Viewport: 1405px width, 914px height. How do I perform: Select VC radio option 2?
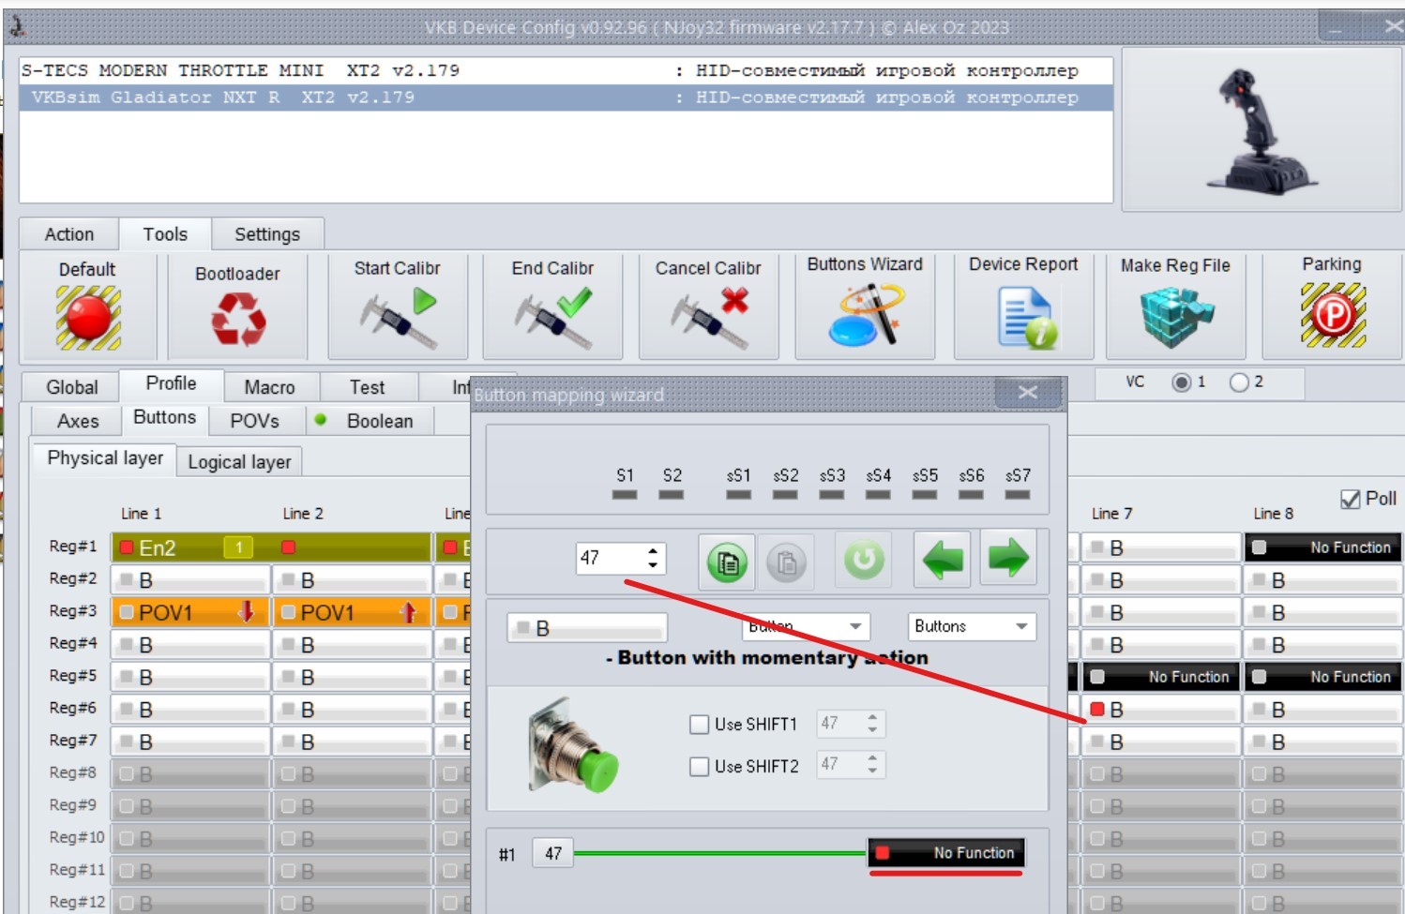(x=1239, y=382)
